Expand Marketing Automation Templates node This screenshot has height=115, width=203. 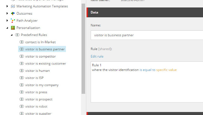(7, 6)
